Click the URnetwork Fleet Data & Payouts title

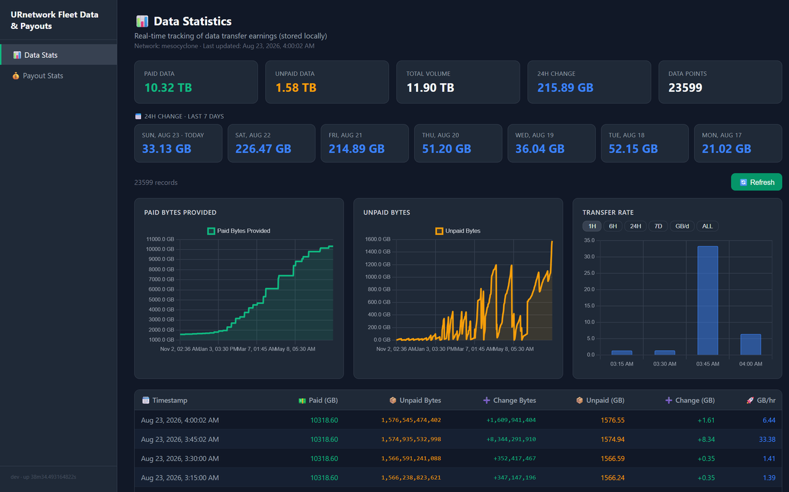tap(54, 20)
